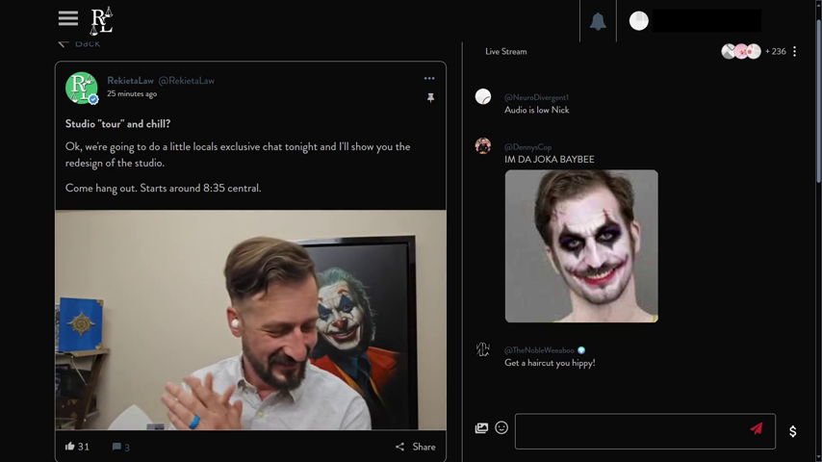This screenshot has height=462, width=822.
Task: Like the post with thumbs-up icon
Action: coord(69,447)
